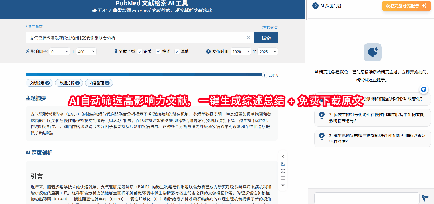
Task: Click the hourglass-like icon in floating toolbar
Action: coord(283,171)
